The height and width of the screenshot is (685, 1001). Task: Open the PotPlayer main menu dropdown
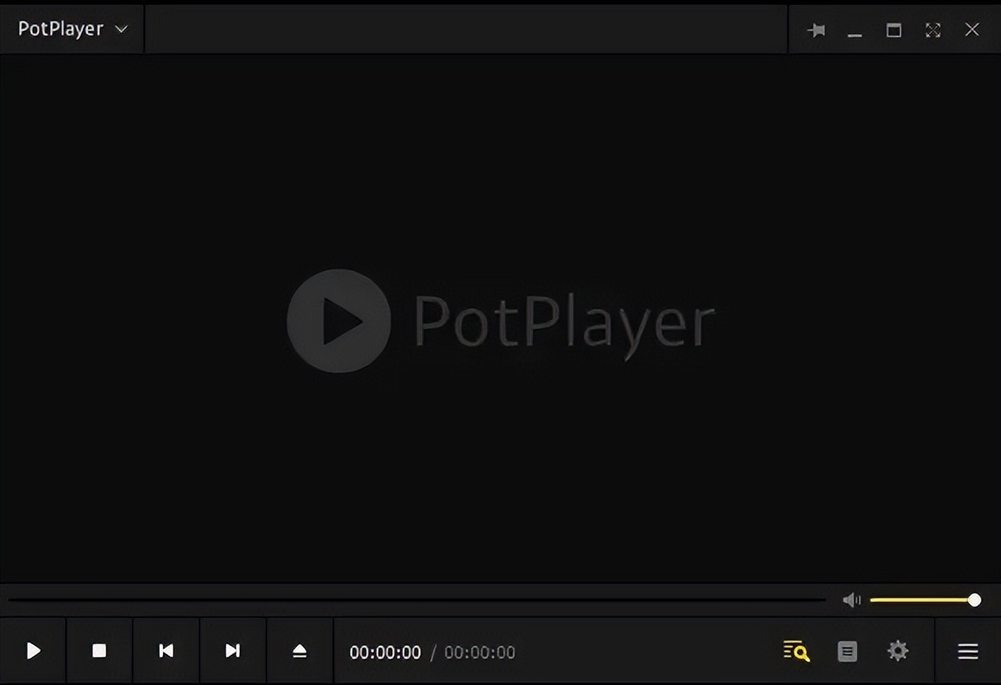(x=73, y=29)
